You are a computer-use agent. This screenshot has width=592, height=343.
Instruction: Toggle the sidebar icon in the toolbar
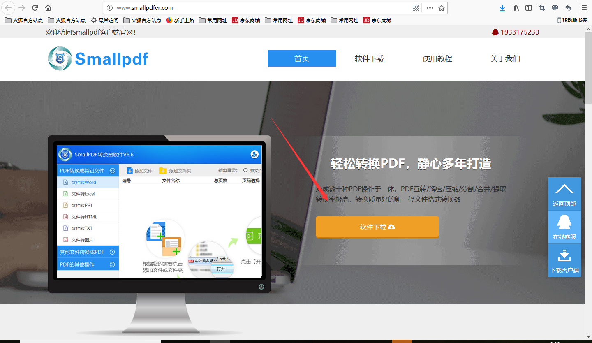click(x=529, y=8)
